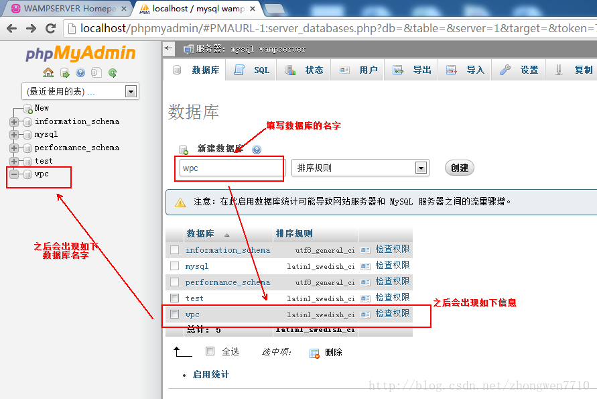Expand test database in the tree

[14, 161]
